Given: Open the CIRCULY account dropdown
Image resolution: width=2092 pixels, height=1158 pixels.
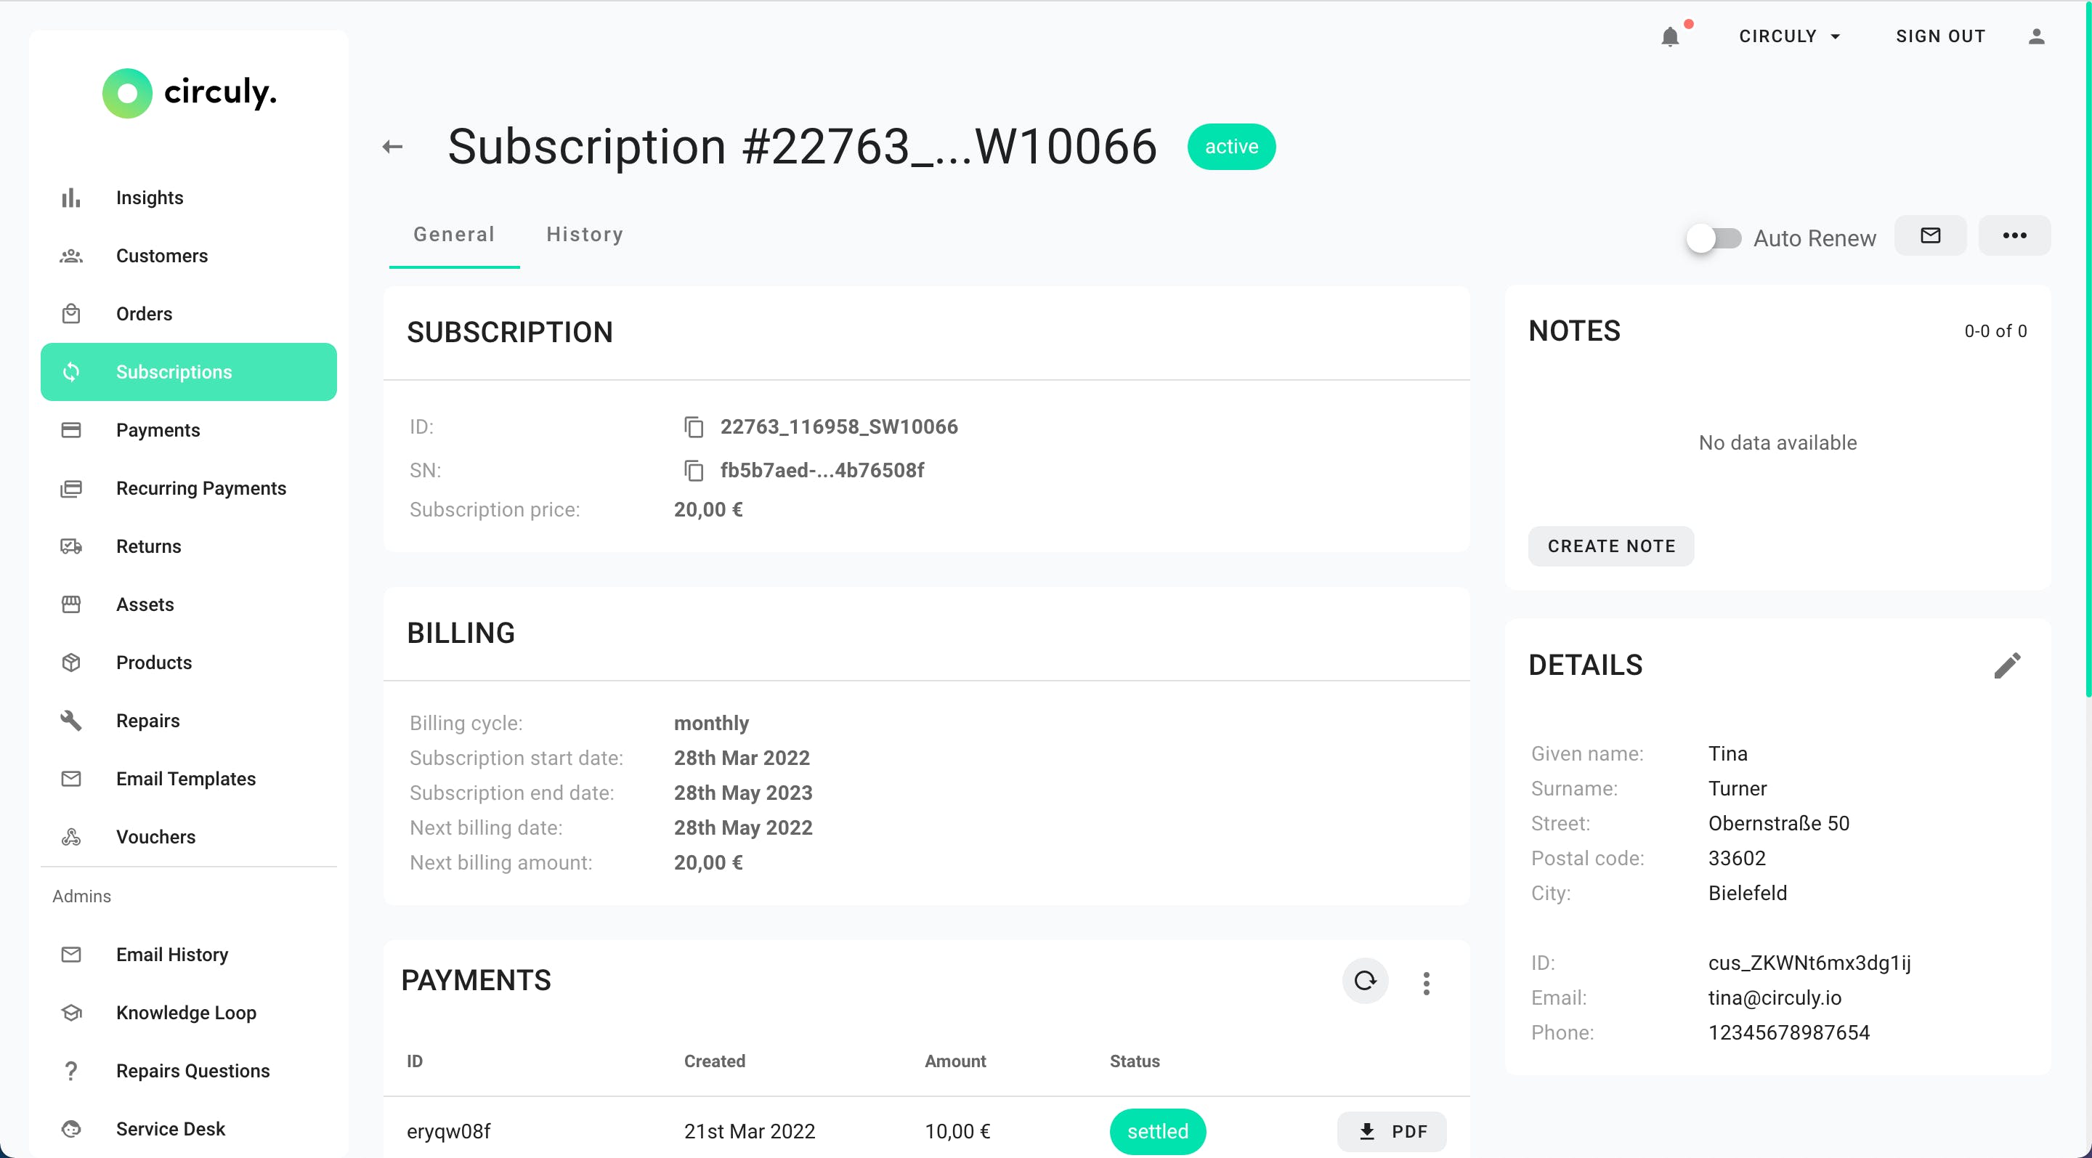Looking at the screenshot, I should [1789, 36].
